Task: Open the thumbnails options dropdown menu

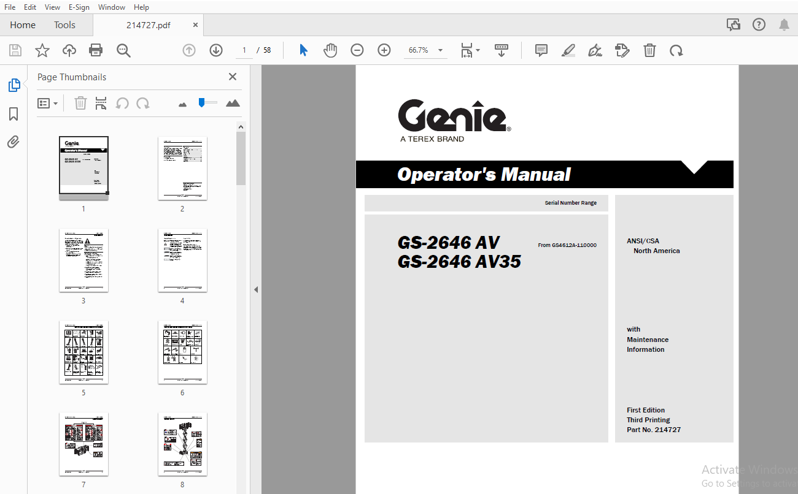Action: [x=48, y=104]
